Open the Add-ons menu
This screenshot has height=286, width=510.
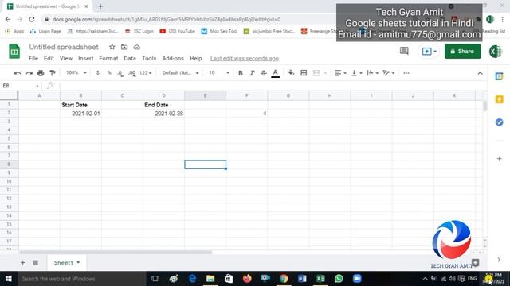click(x=173, y=58)
